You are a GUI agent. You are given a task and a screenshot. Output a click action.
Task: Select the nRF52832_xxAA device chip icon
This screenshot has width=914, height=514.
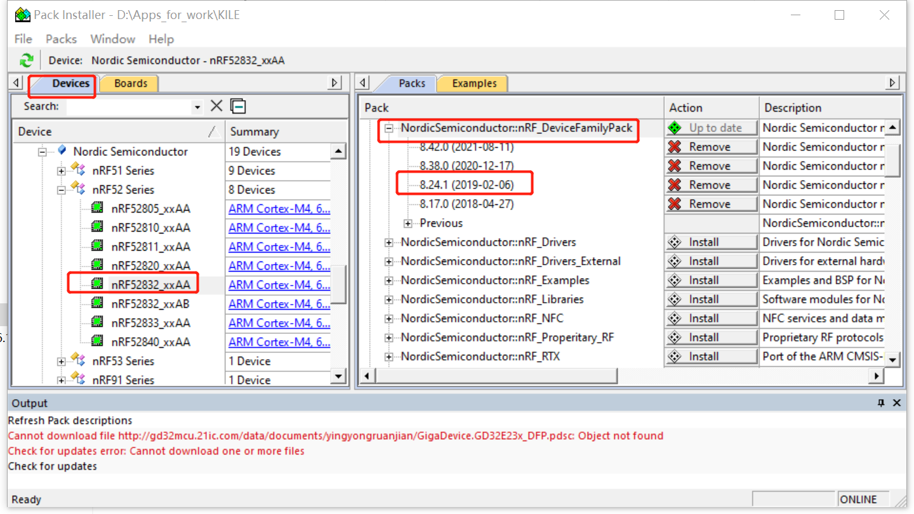tap(97, 284)
